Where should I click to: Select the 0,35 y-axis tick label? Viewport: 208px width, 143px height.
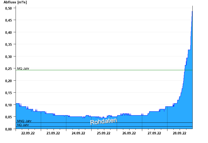(x=9, y=44)
